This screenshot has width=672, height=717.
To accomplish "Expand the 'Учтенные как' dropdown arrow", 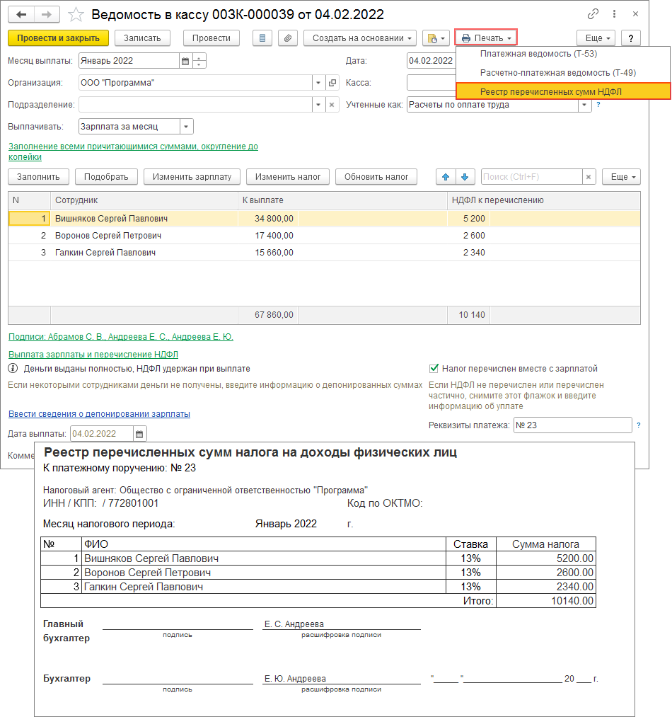I will coord(584,105).
